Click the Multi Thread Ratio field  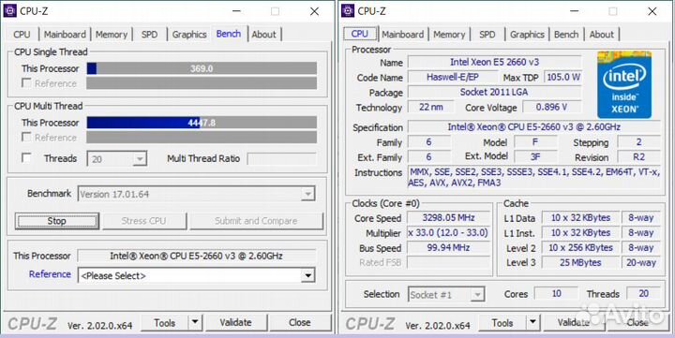(x=282, y=158)
